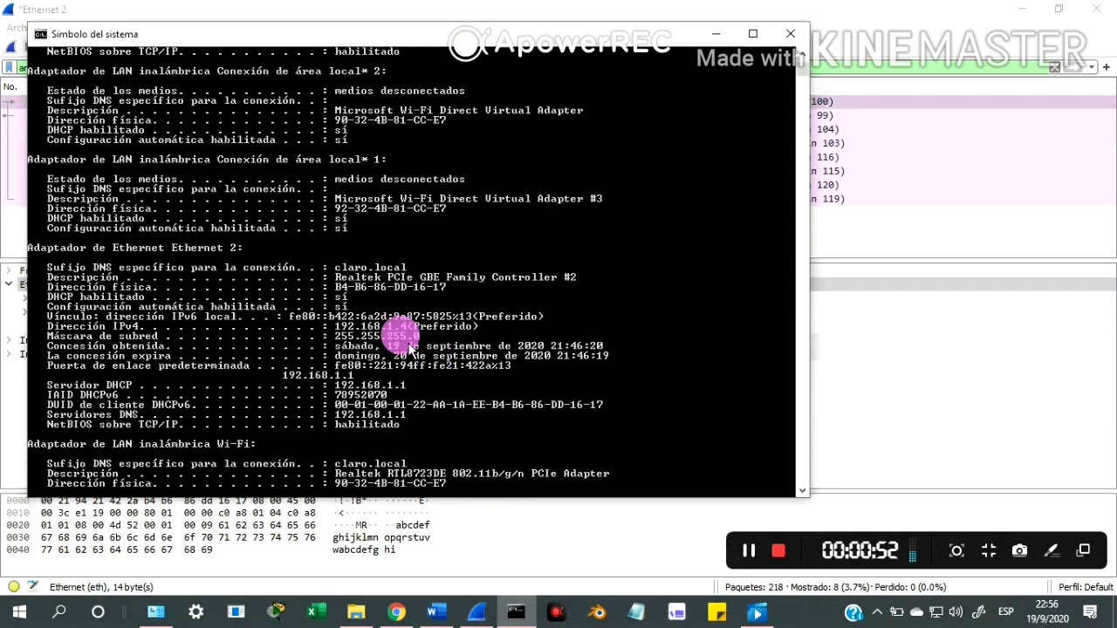1117x628 pixels.
Task: Open the network icon in system tray
Action: point(936,612)
